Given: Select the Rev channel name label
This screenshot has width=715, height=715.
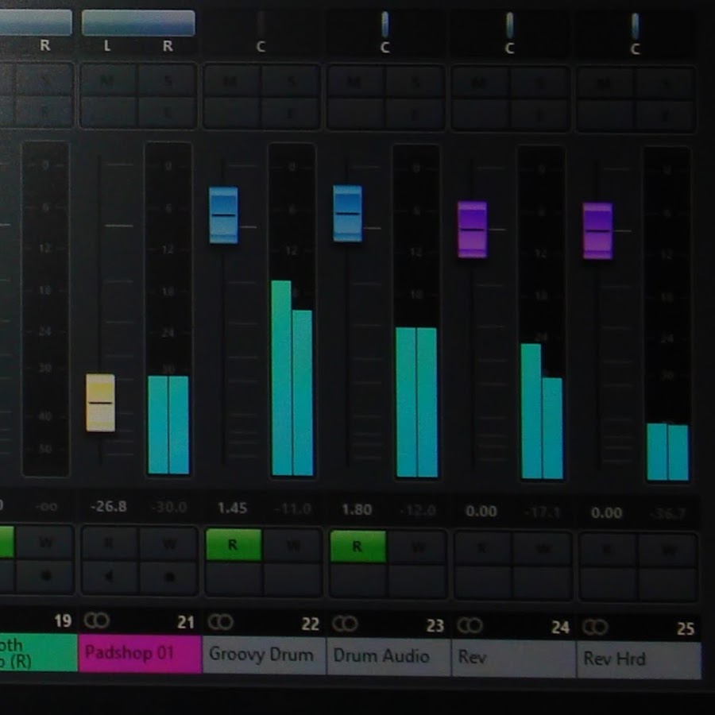Looking at the screenshot, I should [x=513, y=658].
